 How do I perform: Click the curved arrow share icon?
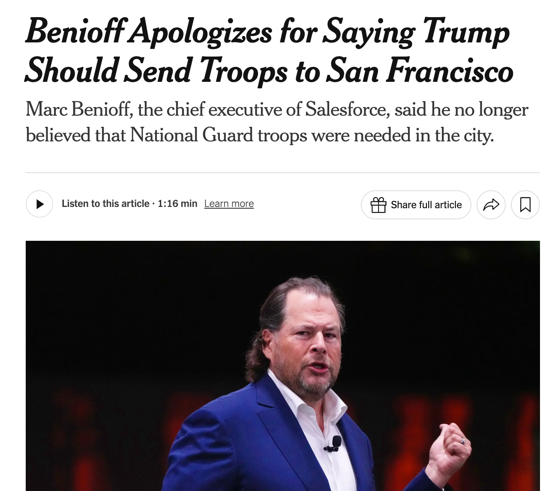491,205
